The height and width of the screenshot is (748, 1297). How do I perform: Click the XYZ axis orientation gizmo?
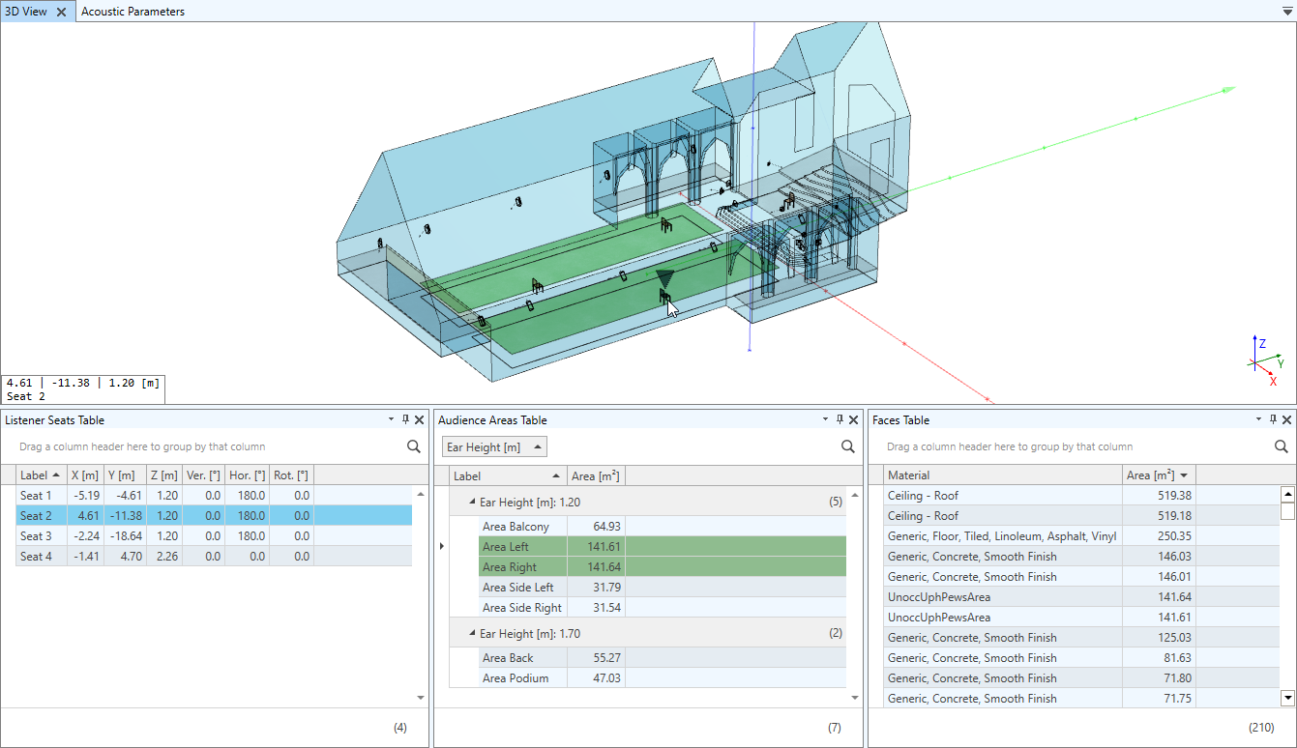coord(1266,360)
